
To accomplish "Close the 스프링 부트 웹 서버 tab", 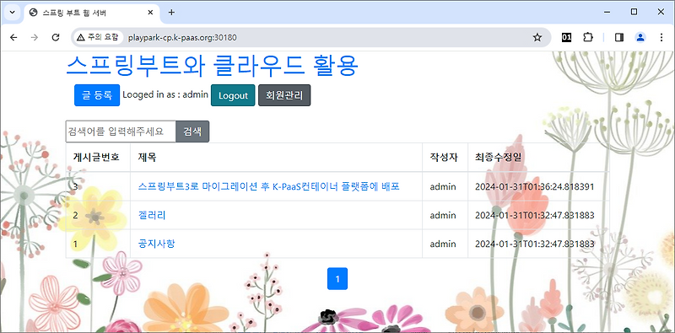I will point(150,13).
